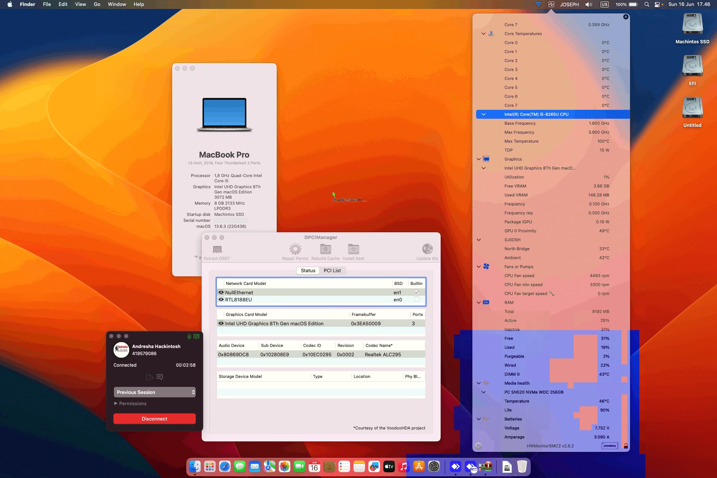Click the CPU Fan target speed wrench icon

point(552,294)
